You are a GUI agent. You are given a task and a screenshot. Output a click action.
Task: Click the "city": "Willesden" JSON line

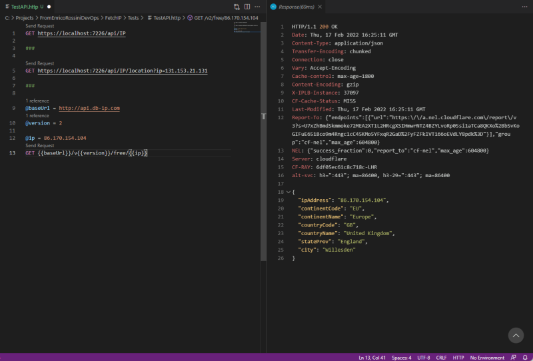click(326, 250)
